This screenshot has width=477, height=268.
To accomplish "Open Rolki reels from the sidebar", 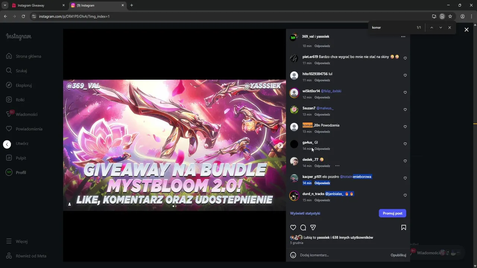I will [x=15, y=100].
